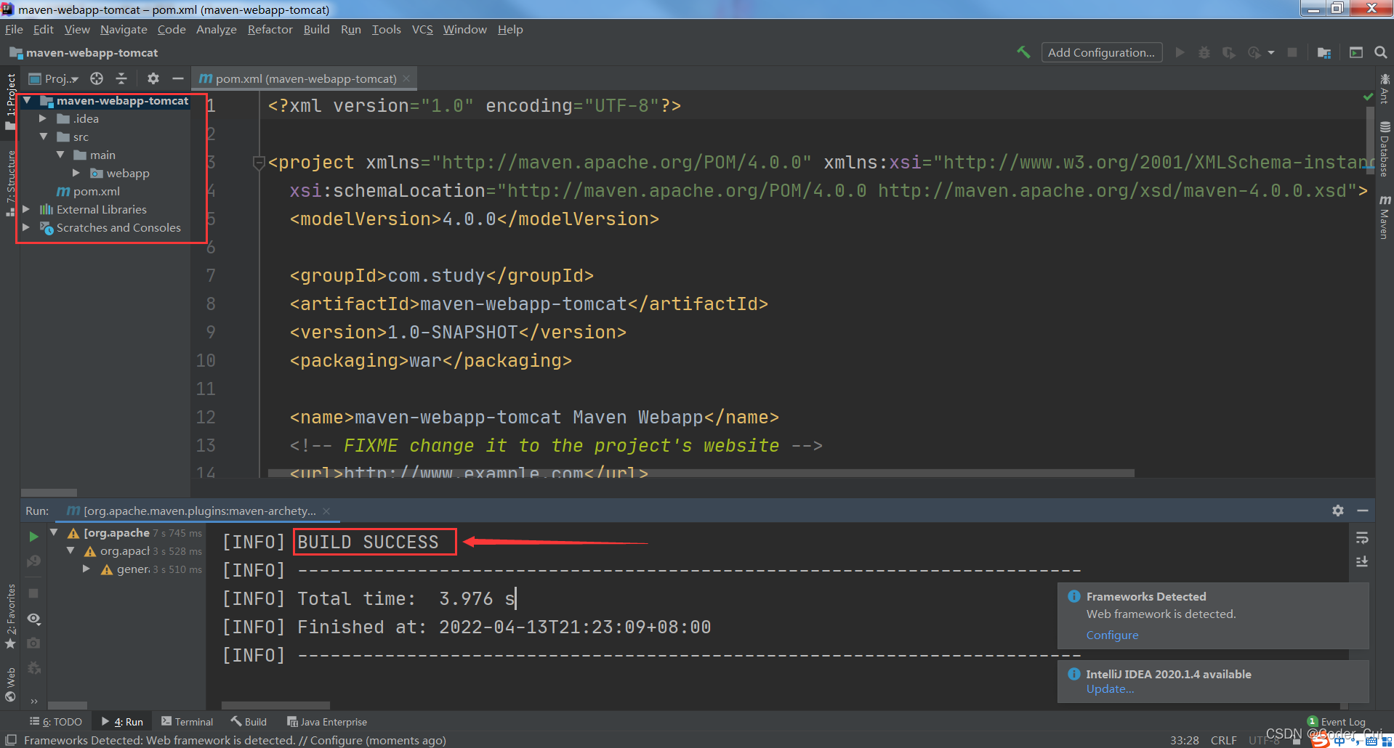This screenshot has height=748, width=1394.
Task: Collapse the [org.apache run tree node
Action: (x=55, y=532)
